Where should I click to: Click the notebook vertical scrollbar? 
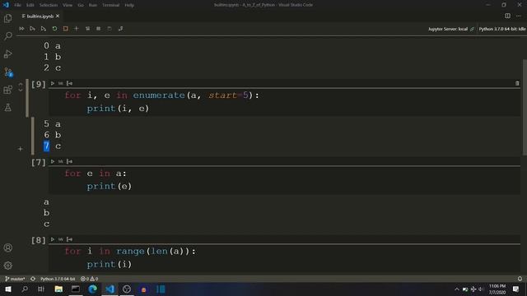525,108
